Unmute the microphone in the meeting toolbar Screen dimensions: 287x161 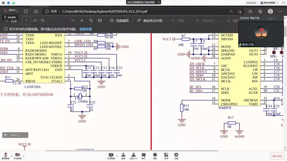(5, 155)
